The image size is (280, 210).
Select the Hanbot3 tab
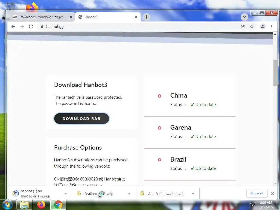tap(108, 17)
